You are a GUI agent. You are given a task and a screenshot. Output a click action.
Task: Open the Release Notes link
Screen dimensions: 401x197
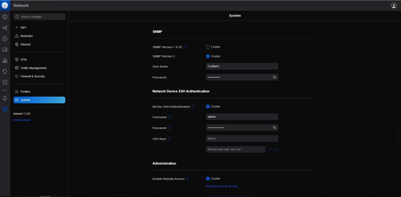(x=22, y=120)
